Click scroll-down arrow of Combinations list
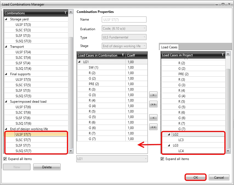 (71, 151)
